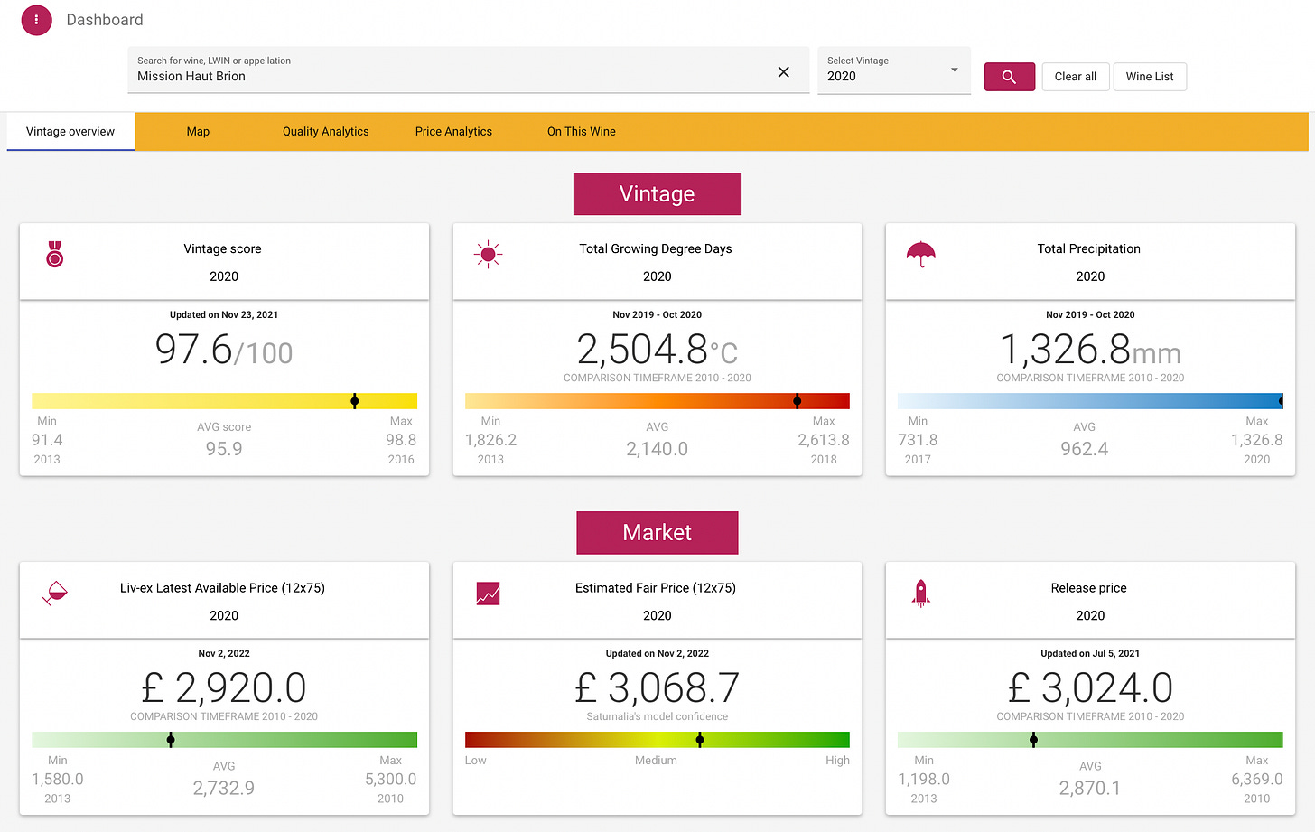Click the Market section header button
The height and width of the screenshot is (832, 1315).
(x=657, y=533)
